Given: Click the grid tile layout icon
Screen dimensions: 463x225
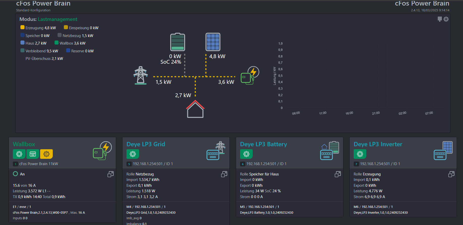Looking at the screenshot, I should pos(440,19).
